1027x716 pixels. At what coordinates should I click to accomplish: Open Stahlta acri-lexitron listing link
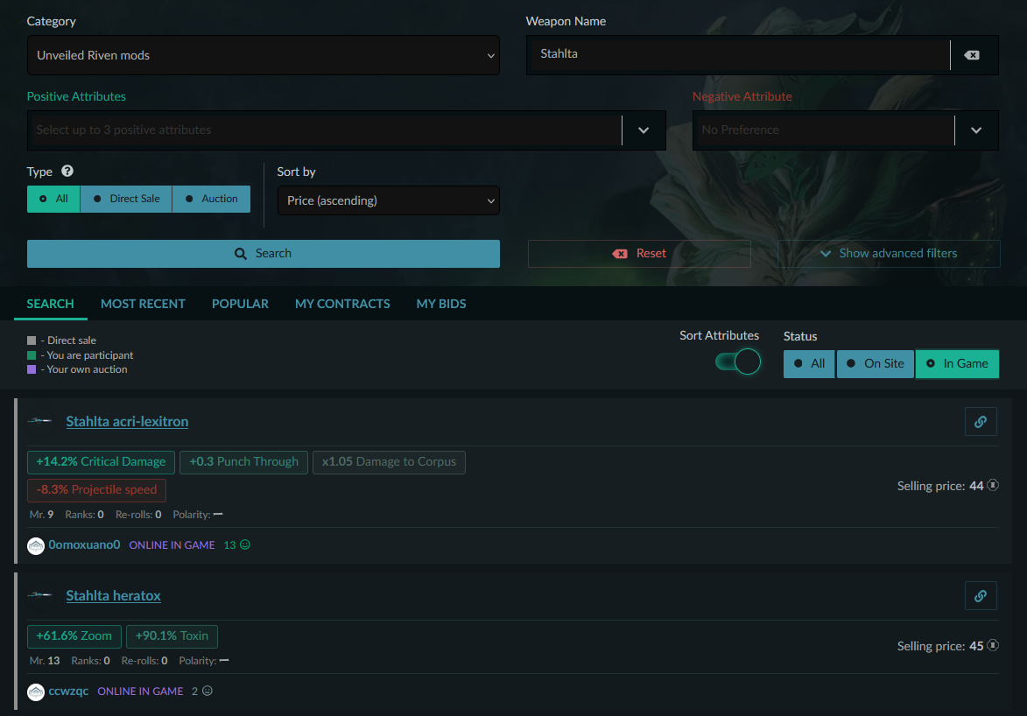127,421
